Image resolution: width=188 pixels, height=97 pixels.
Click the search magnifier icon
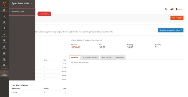[166, 9]
